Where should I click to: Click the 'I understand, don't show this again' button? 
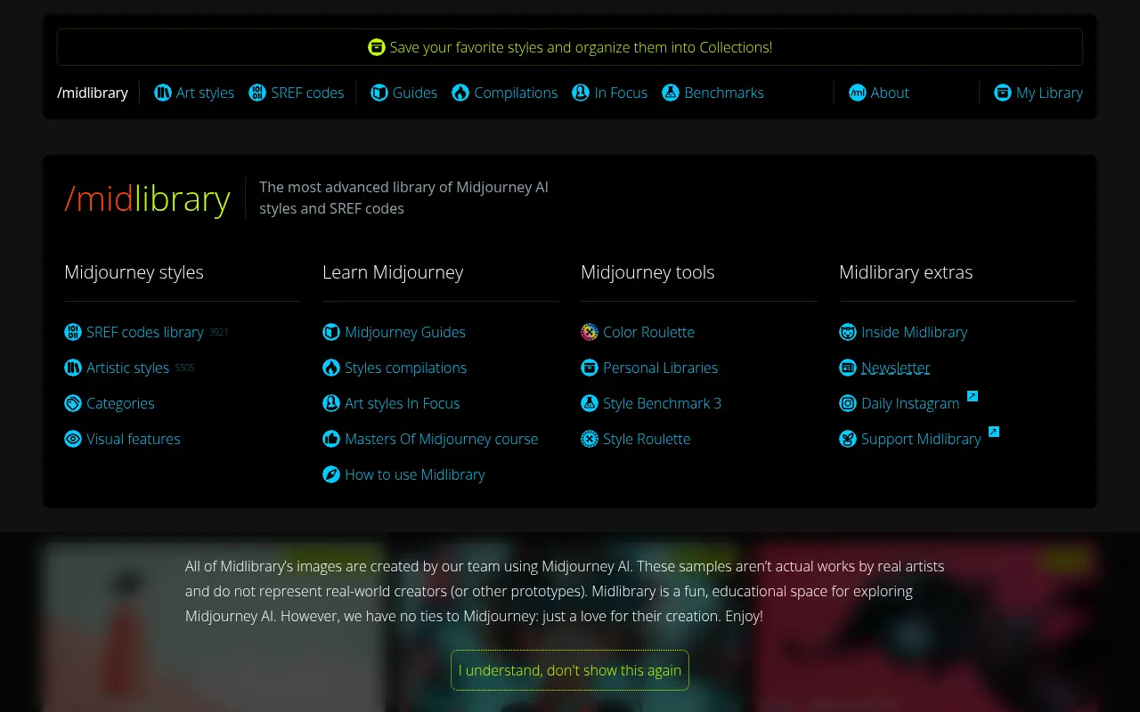point(569,670)
